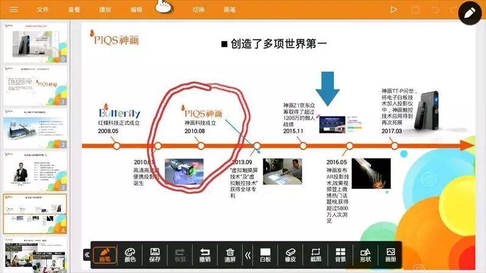
Task: Open the 播放 menu
Action: [x=105, y=10]
